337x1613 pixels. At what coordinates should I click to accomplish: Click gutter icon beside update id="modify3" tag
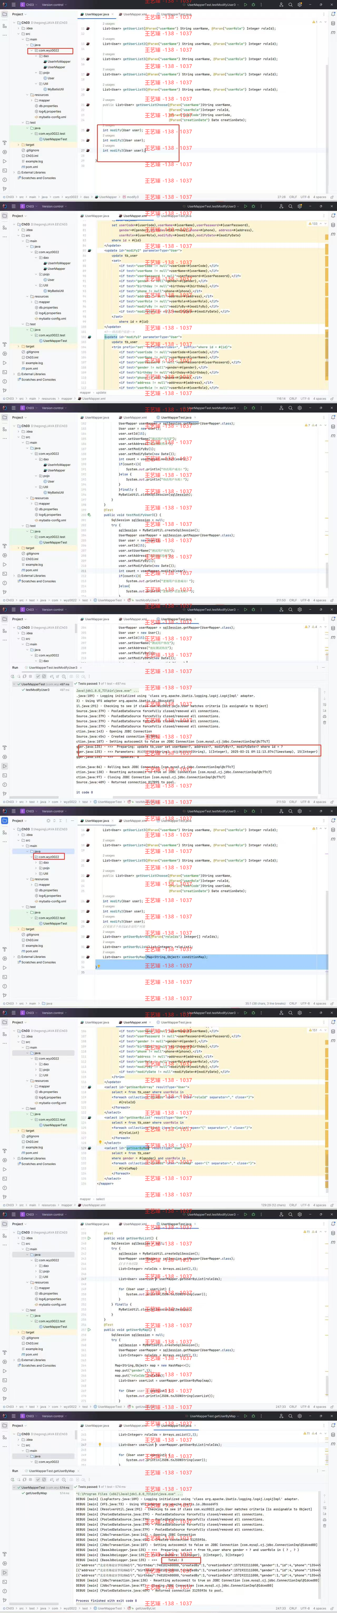coord(90,337)
